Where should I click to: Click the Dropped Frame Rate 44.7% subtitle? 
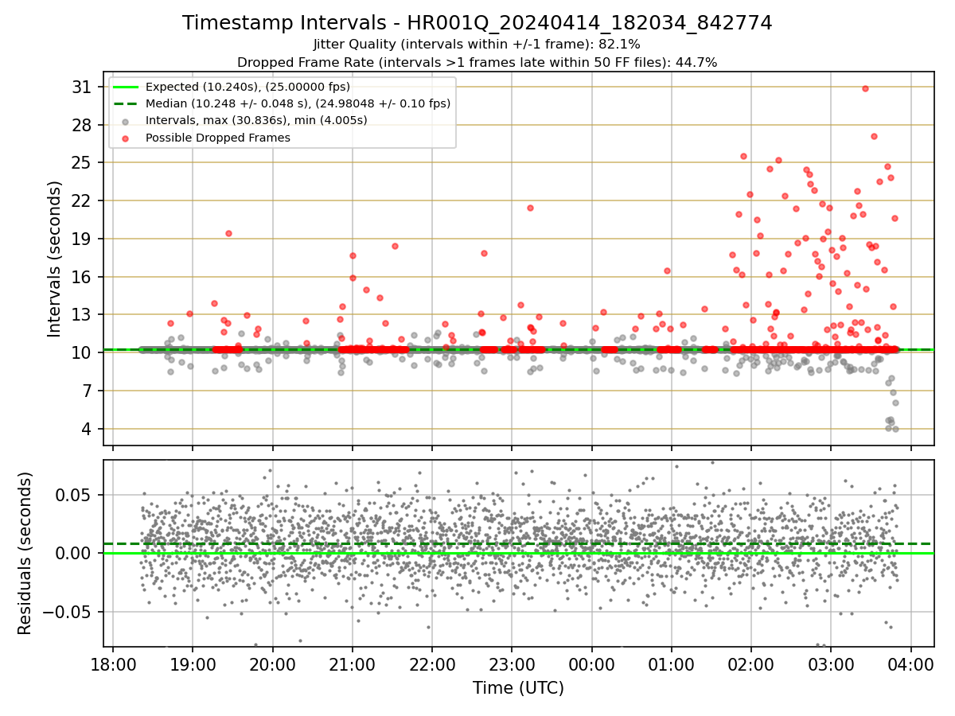point(477,62)
